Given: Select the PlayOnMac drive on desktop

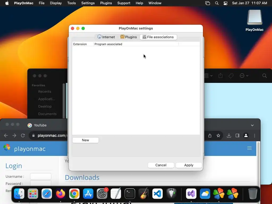Looking at the screenshot, I should [254, 20].
